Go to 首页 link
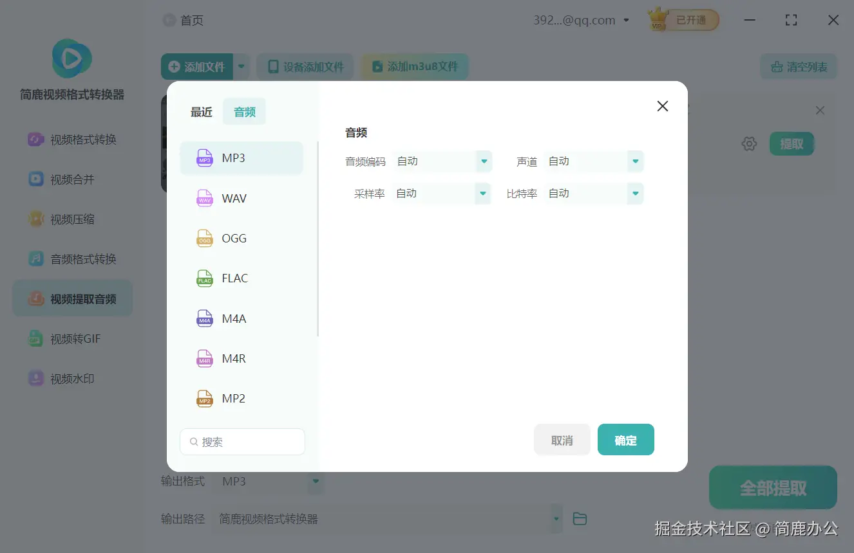The width and height of the screenshot is (854, 553). pyautogui.click(x=192, y=21)
